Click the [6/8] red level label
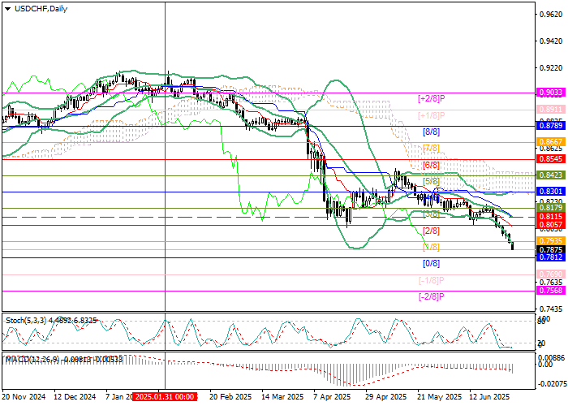Viewport: 568px width, 406px height. [x=431, y=165]
